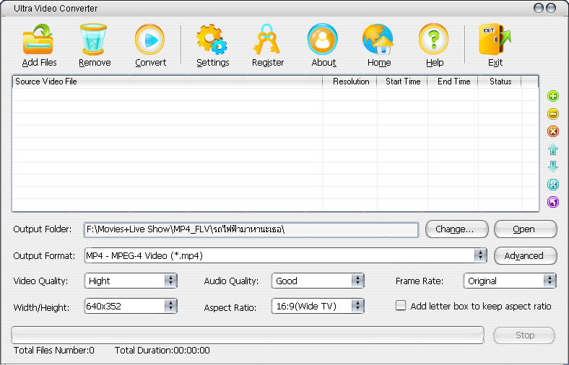
Task: Click green plus add icon beside list
Action: click(552, 96)
